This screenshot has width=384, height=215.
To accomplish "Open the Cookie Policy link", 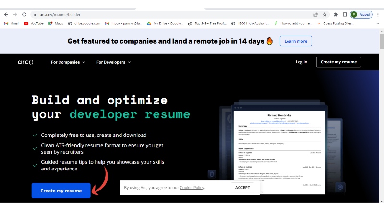I will [192, 188].
